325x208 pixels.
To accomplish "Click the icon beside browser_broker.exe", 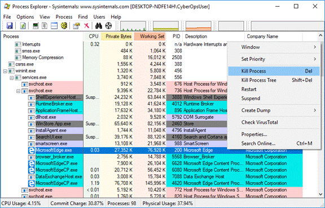I will [x=31, y=157].
